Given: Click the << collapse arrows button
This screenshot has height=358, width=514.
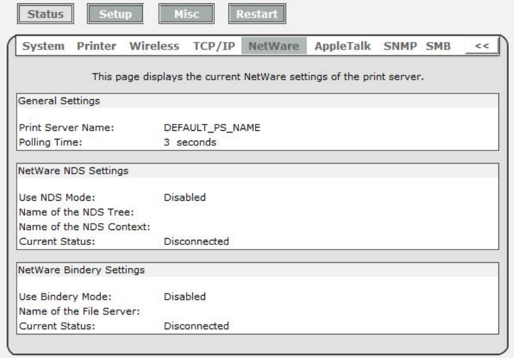Looking at the screenshot, I should point(481,46).
